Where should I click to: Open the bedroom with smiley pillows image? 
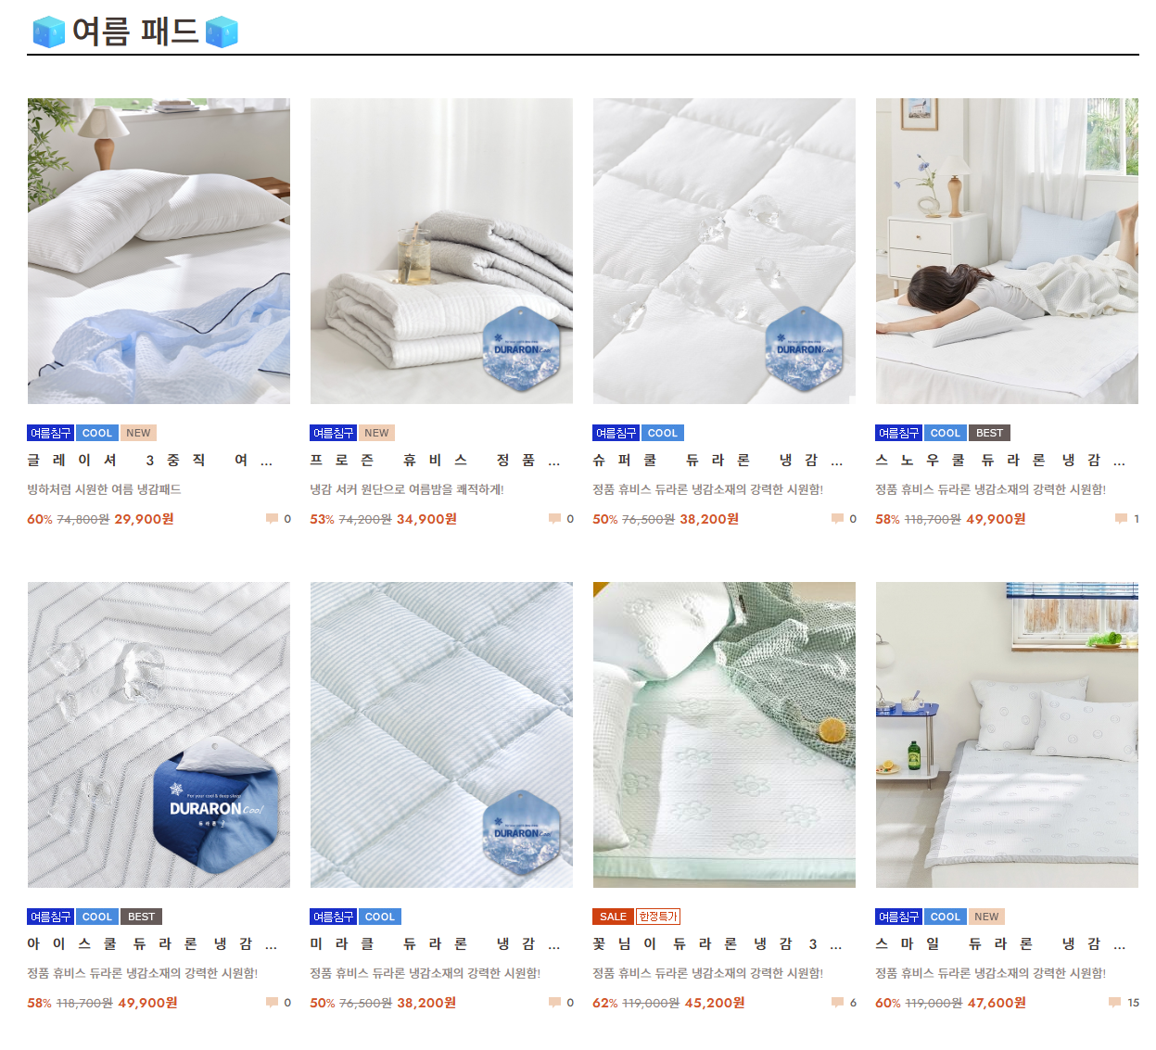[x=1007, y=735]
